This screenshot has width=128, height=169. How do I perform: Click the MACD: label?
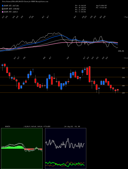coord(8,126)
